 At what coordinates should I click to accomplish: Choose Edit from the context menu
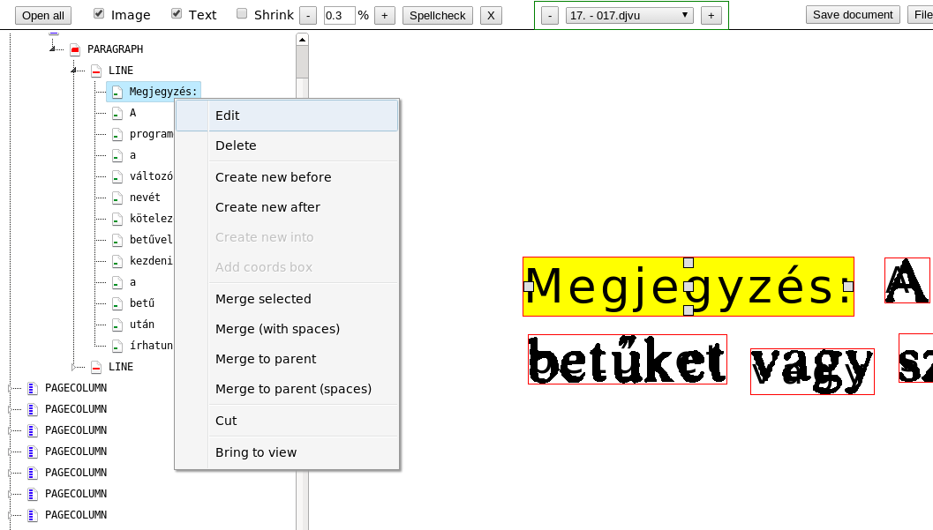click(227, 116)
